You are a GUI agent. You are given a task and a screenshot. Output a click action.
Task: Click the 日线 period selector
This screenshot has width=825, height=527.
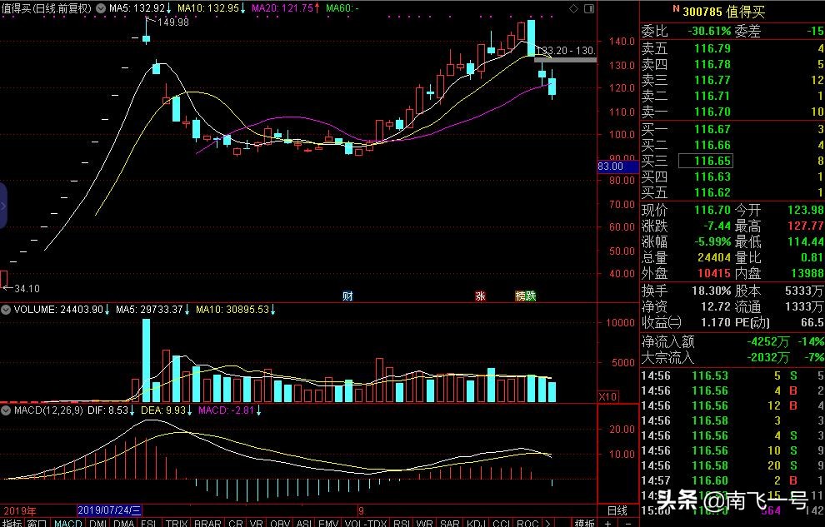click(617, 510)
